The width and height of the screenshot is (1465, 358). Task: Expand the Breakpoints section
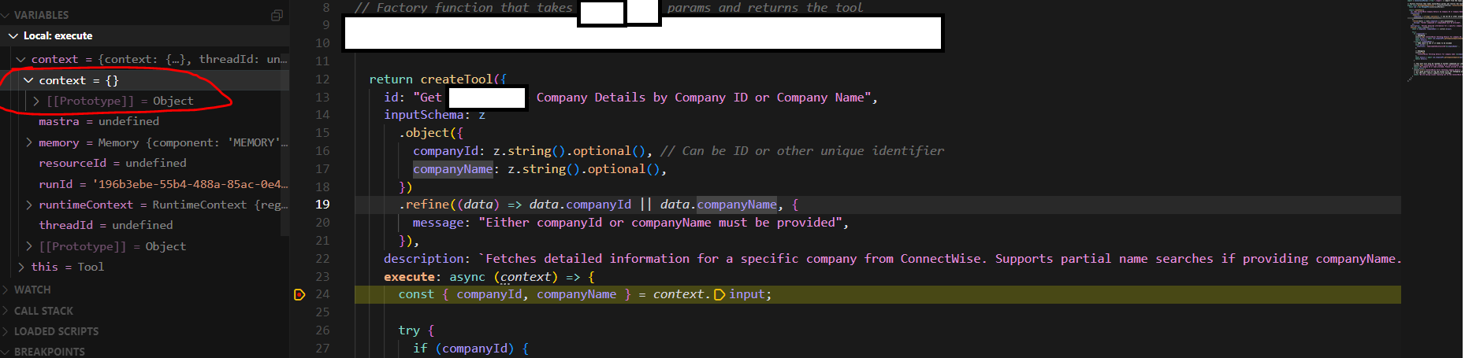point(6,352)
